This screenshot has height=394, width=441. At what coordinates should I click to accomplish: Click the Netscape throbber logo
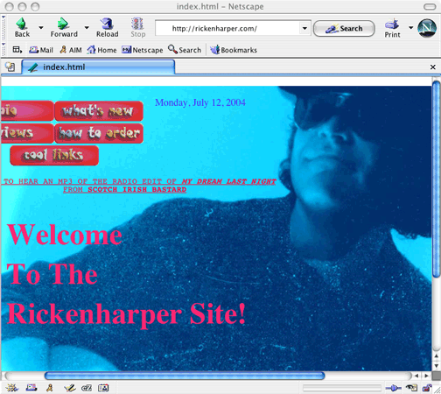(427, 28)
